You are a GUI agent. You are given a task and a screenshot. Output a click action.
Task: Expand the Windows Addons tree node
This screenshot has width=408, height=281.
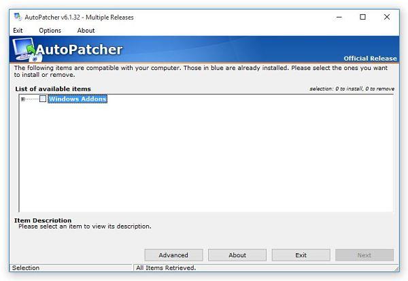coord(23,99)
